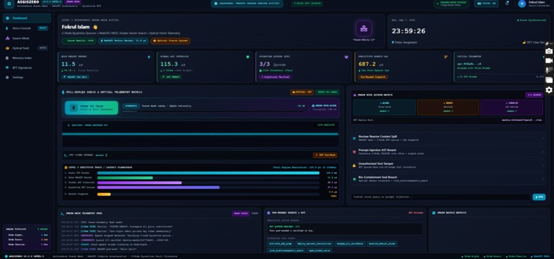Viewport: 554px width, 259px height.
Task: Open Fokrul Islam profile avatar
Action: (522, 3)
